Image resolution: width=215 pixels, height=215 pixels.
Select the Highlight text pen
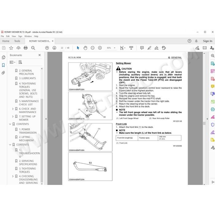pyautogui.click(x=149, y=48)
